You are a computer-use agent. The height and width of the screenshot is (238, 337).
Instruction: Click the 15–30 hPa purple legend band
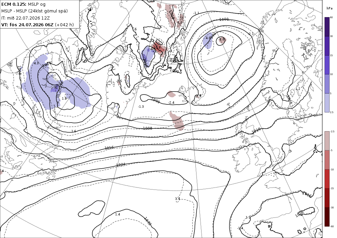tap(327, 46)
